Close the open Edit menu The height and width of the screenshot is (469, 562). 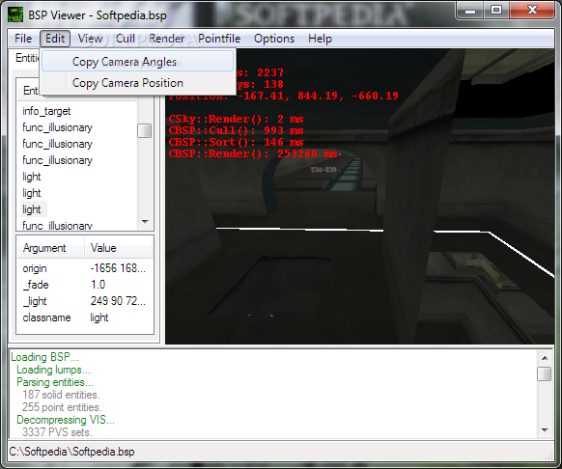pos(55,39)
